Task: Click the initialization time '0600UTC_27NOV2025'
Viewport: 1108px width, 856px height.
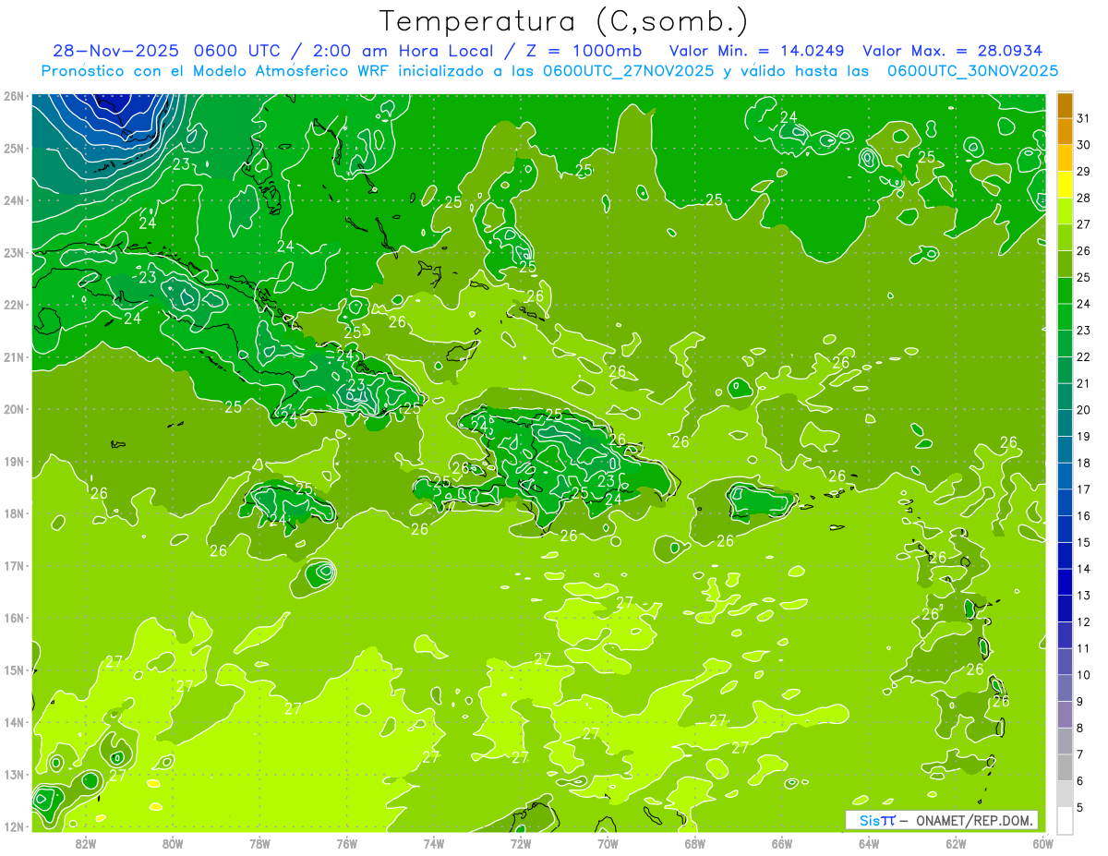Action: point(628,70)
